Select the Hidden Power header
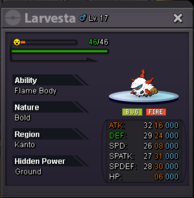Image resolution: width=194 pixels, height=198 pixels. [x=51, y=161]
